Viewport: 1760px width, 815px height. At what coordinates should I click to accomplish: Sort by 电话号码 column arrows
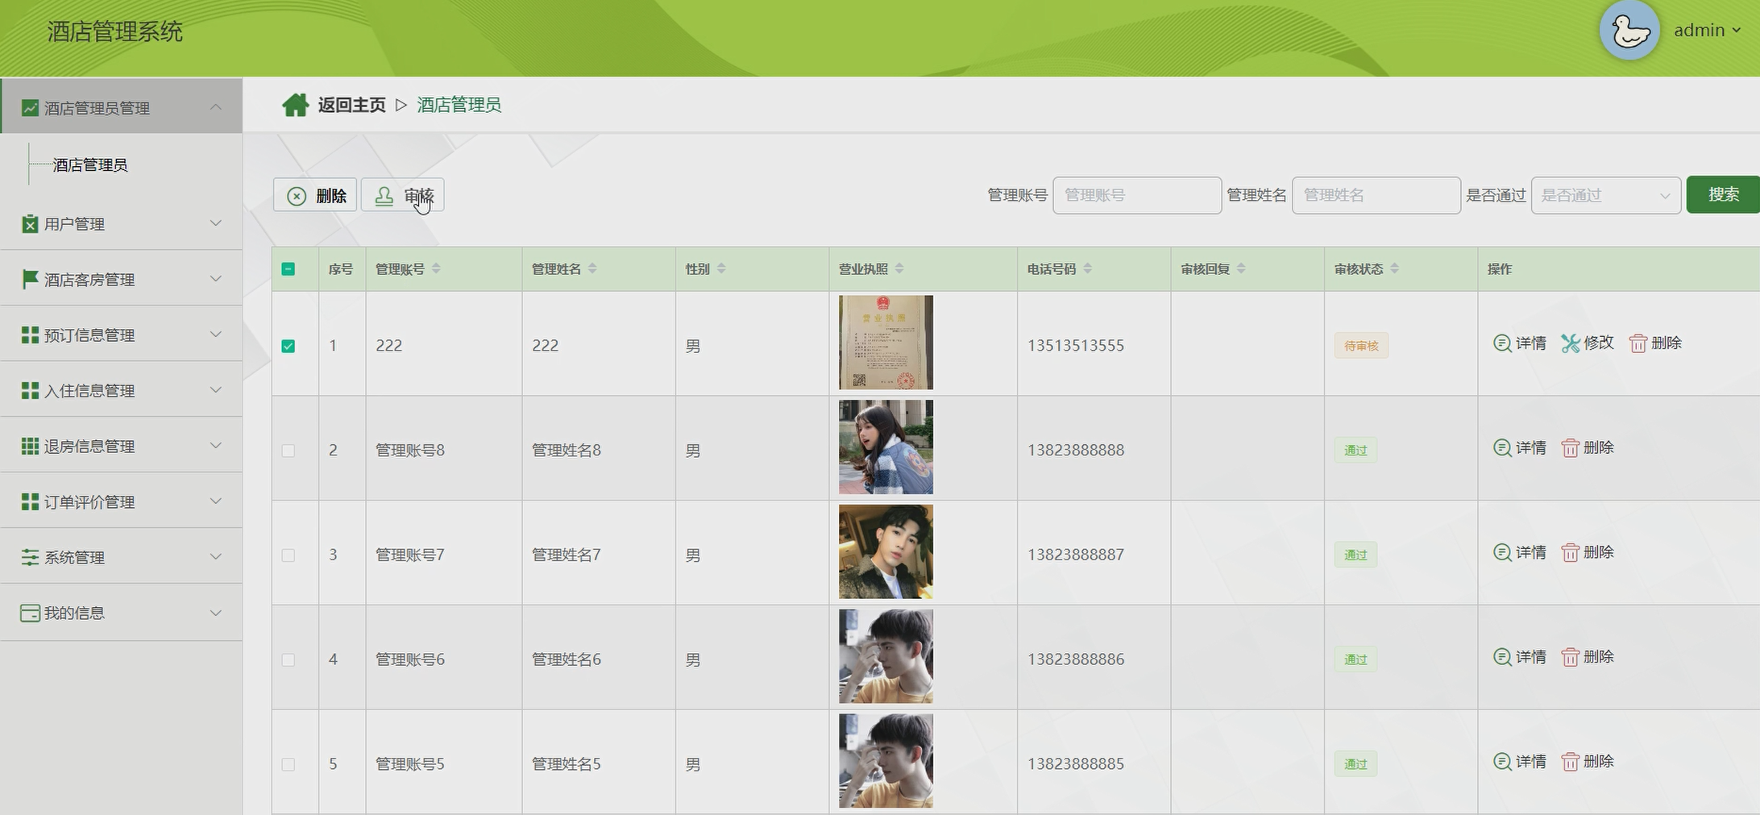pyautogui.click(x=1087, y=268)
